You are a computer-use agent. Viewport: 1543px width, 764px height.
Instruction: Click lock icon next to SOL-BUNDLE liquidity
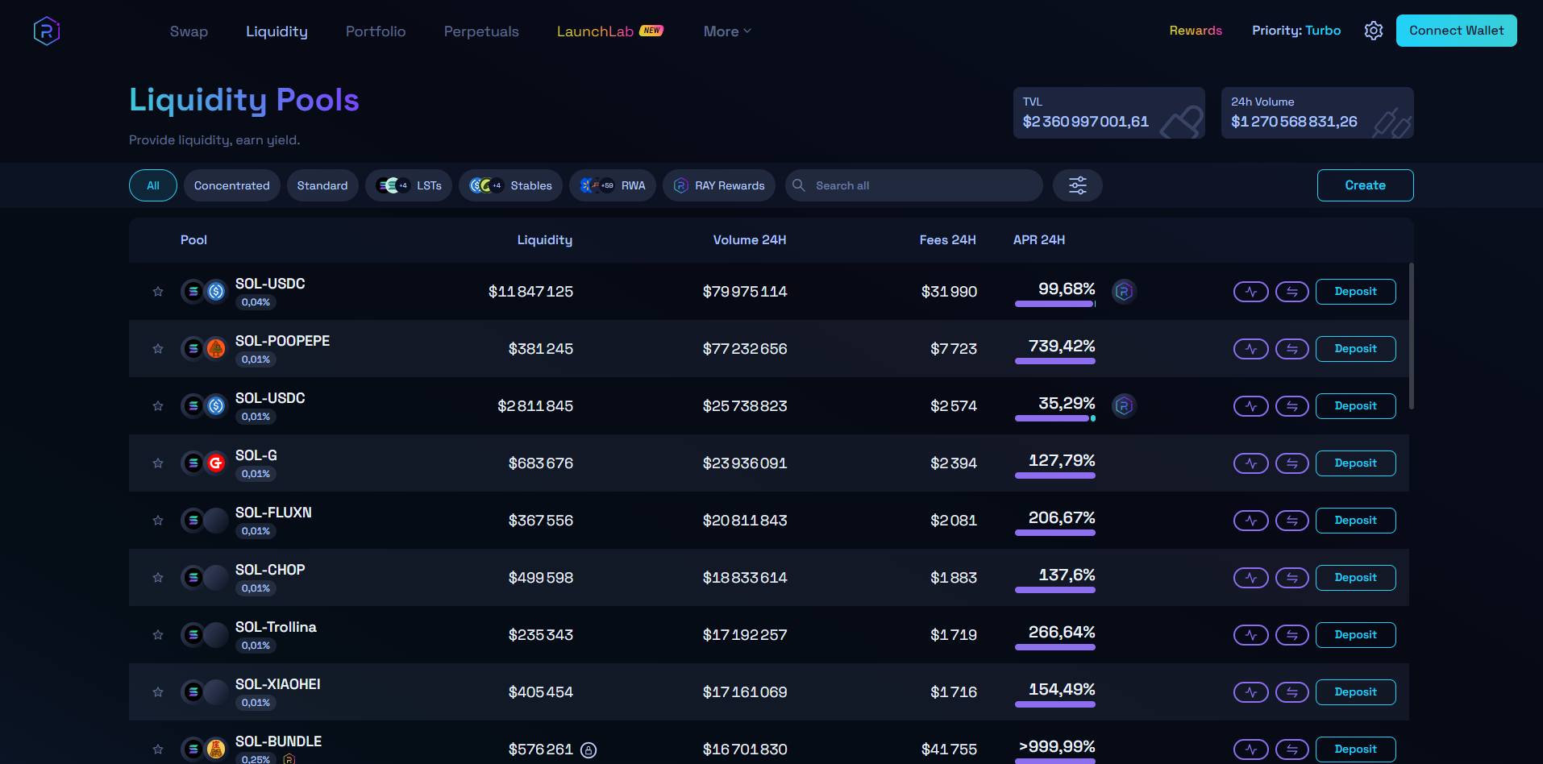click(x=589, y=750)
